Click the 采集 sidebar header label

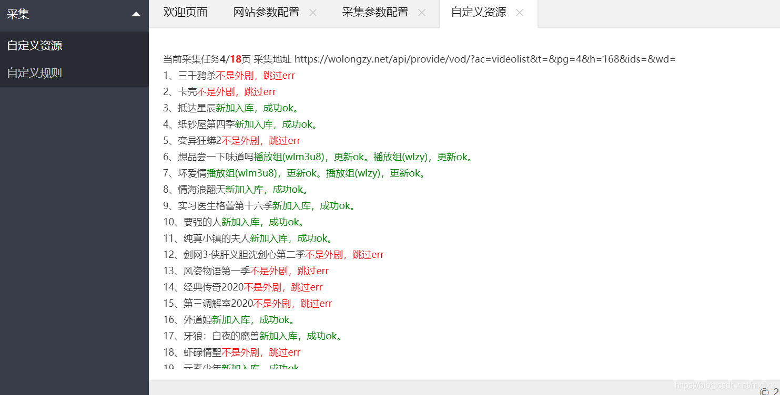[18, 14]
